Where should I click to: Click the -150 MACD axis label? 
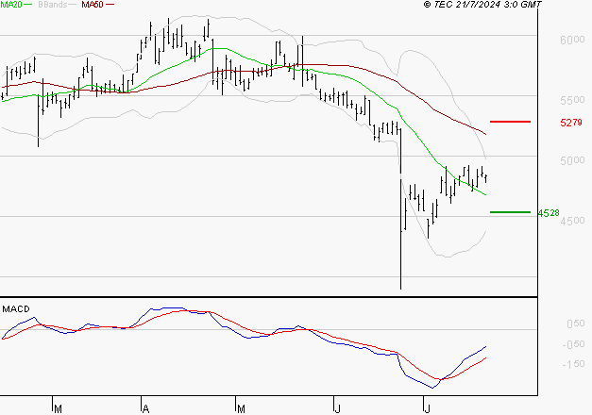pos(573,364)
